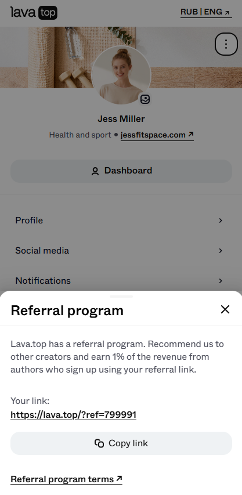Open the RUB | ENG currency language switcher
The height and width of the screenshot is (495, 242).
[206, 12]
